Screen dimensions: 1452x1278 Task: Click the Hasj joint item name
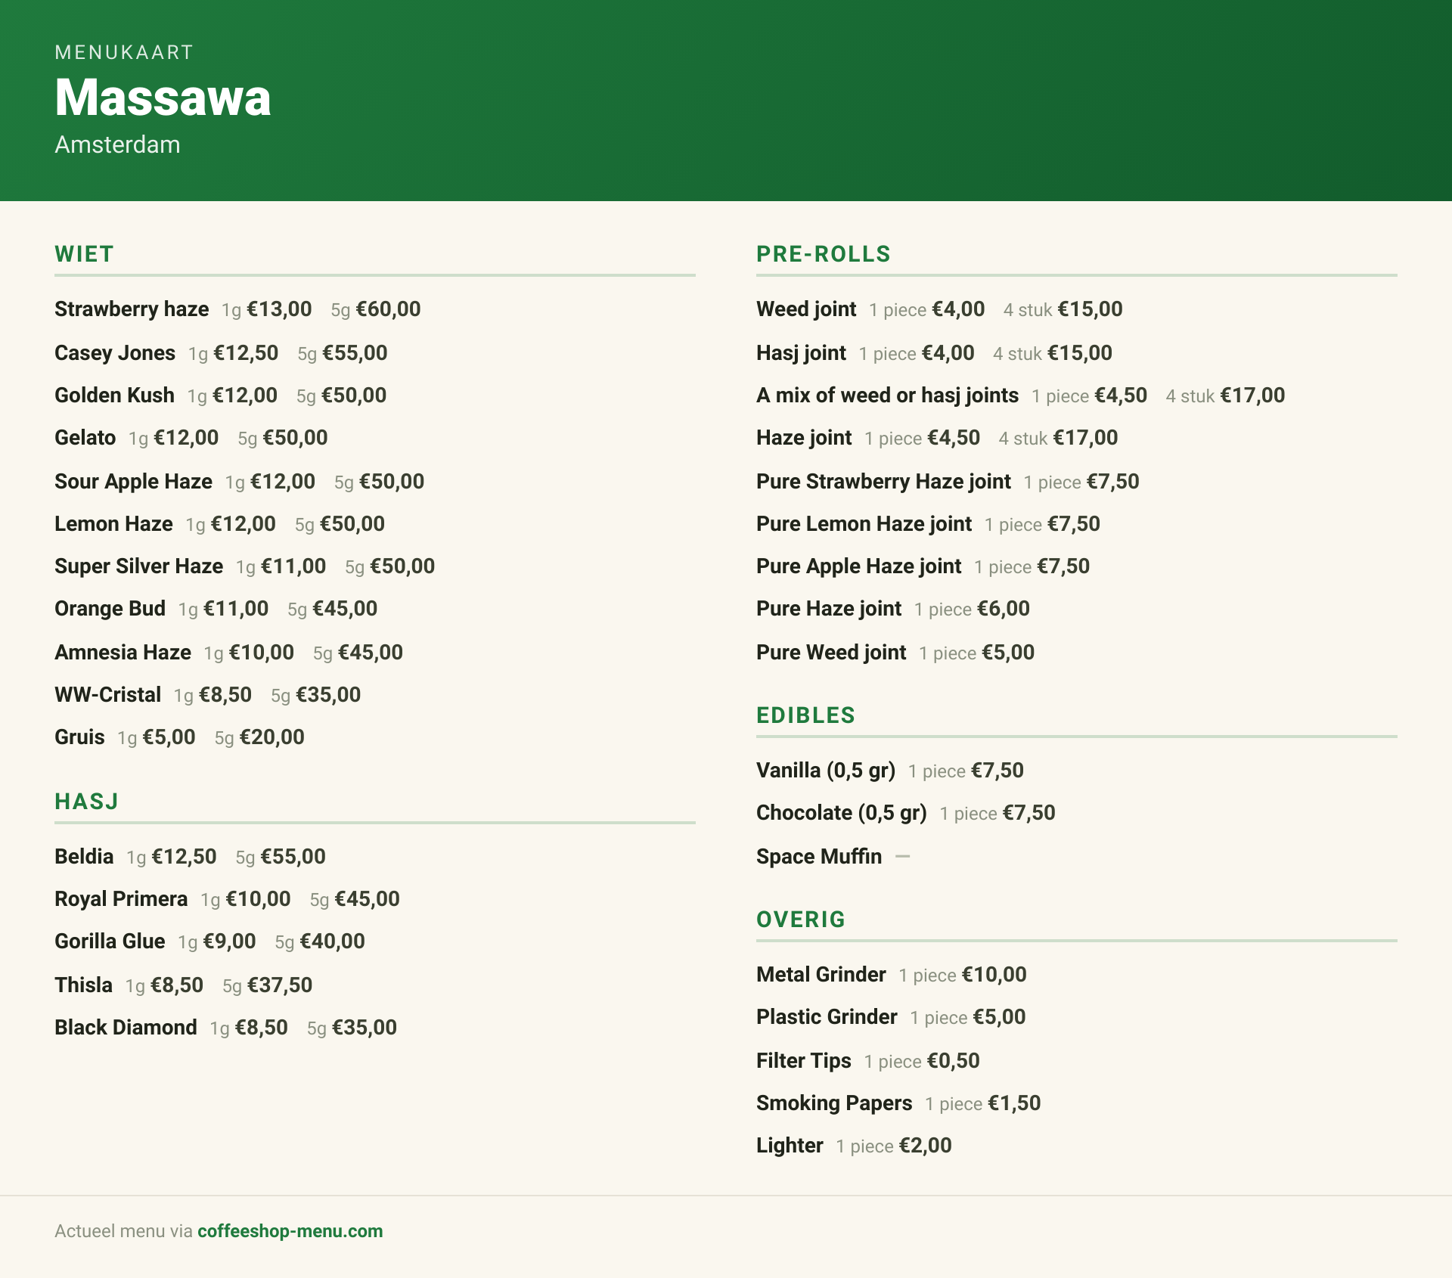pos(801,353)
